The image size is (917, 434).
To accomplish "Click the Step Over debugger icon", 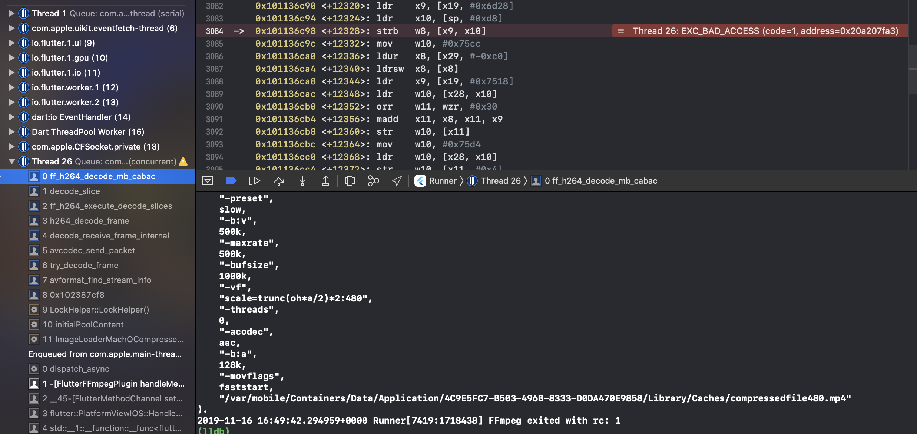I will point(279,181).
